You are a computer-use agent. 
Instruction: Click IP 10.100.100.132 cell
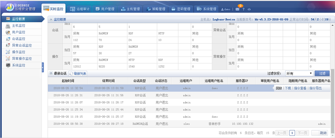[x=242, y=124]
